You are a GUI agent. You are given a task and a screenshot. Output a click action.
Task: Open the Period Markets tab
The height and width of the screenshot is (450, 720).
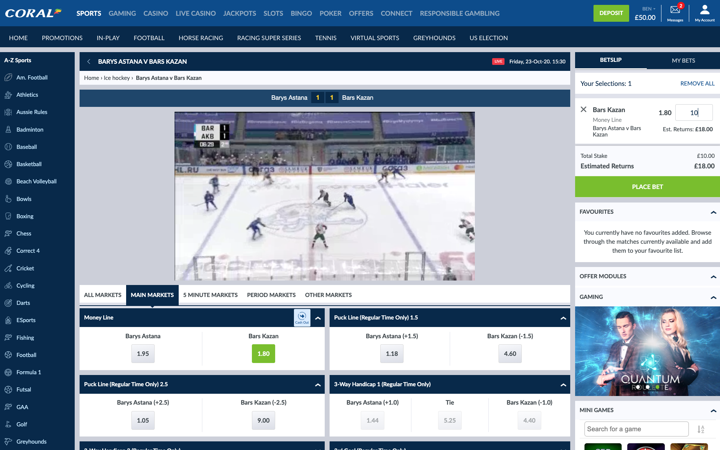(x=271, y=295)
